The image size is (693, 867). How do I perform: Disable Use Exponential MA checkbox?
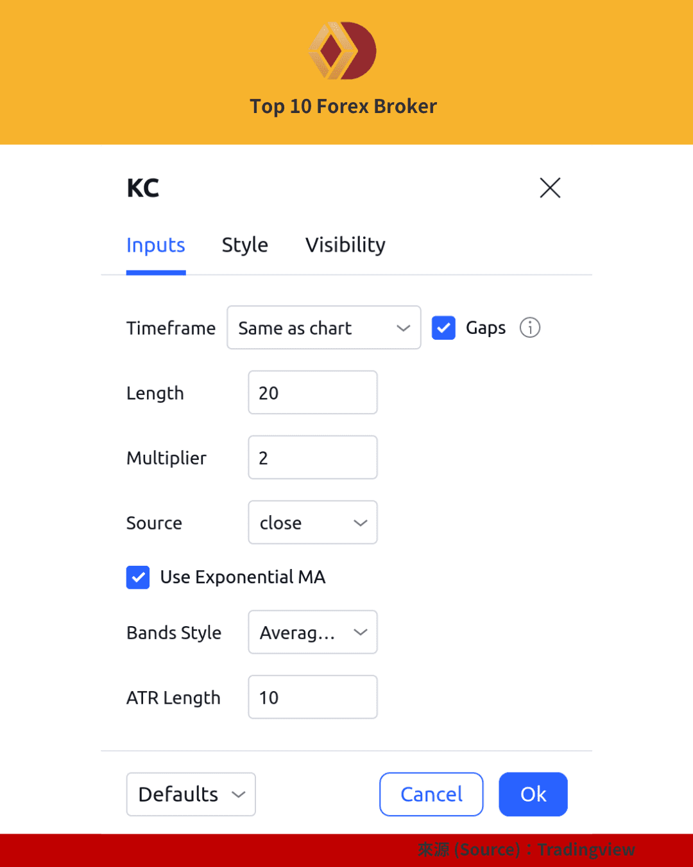tap(138, 577)
